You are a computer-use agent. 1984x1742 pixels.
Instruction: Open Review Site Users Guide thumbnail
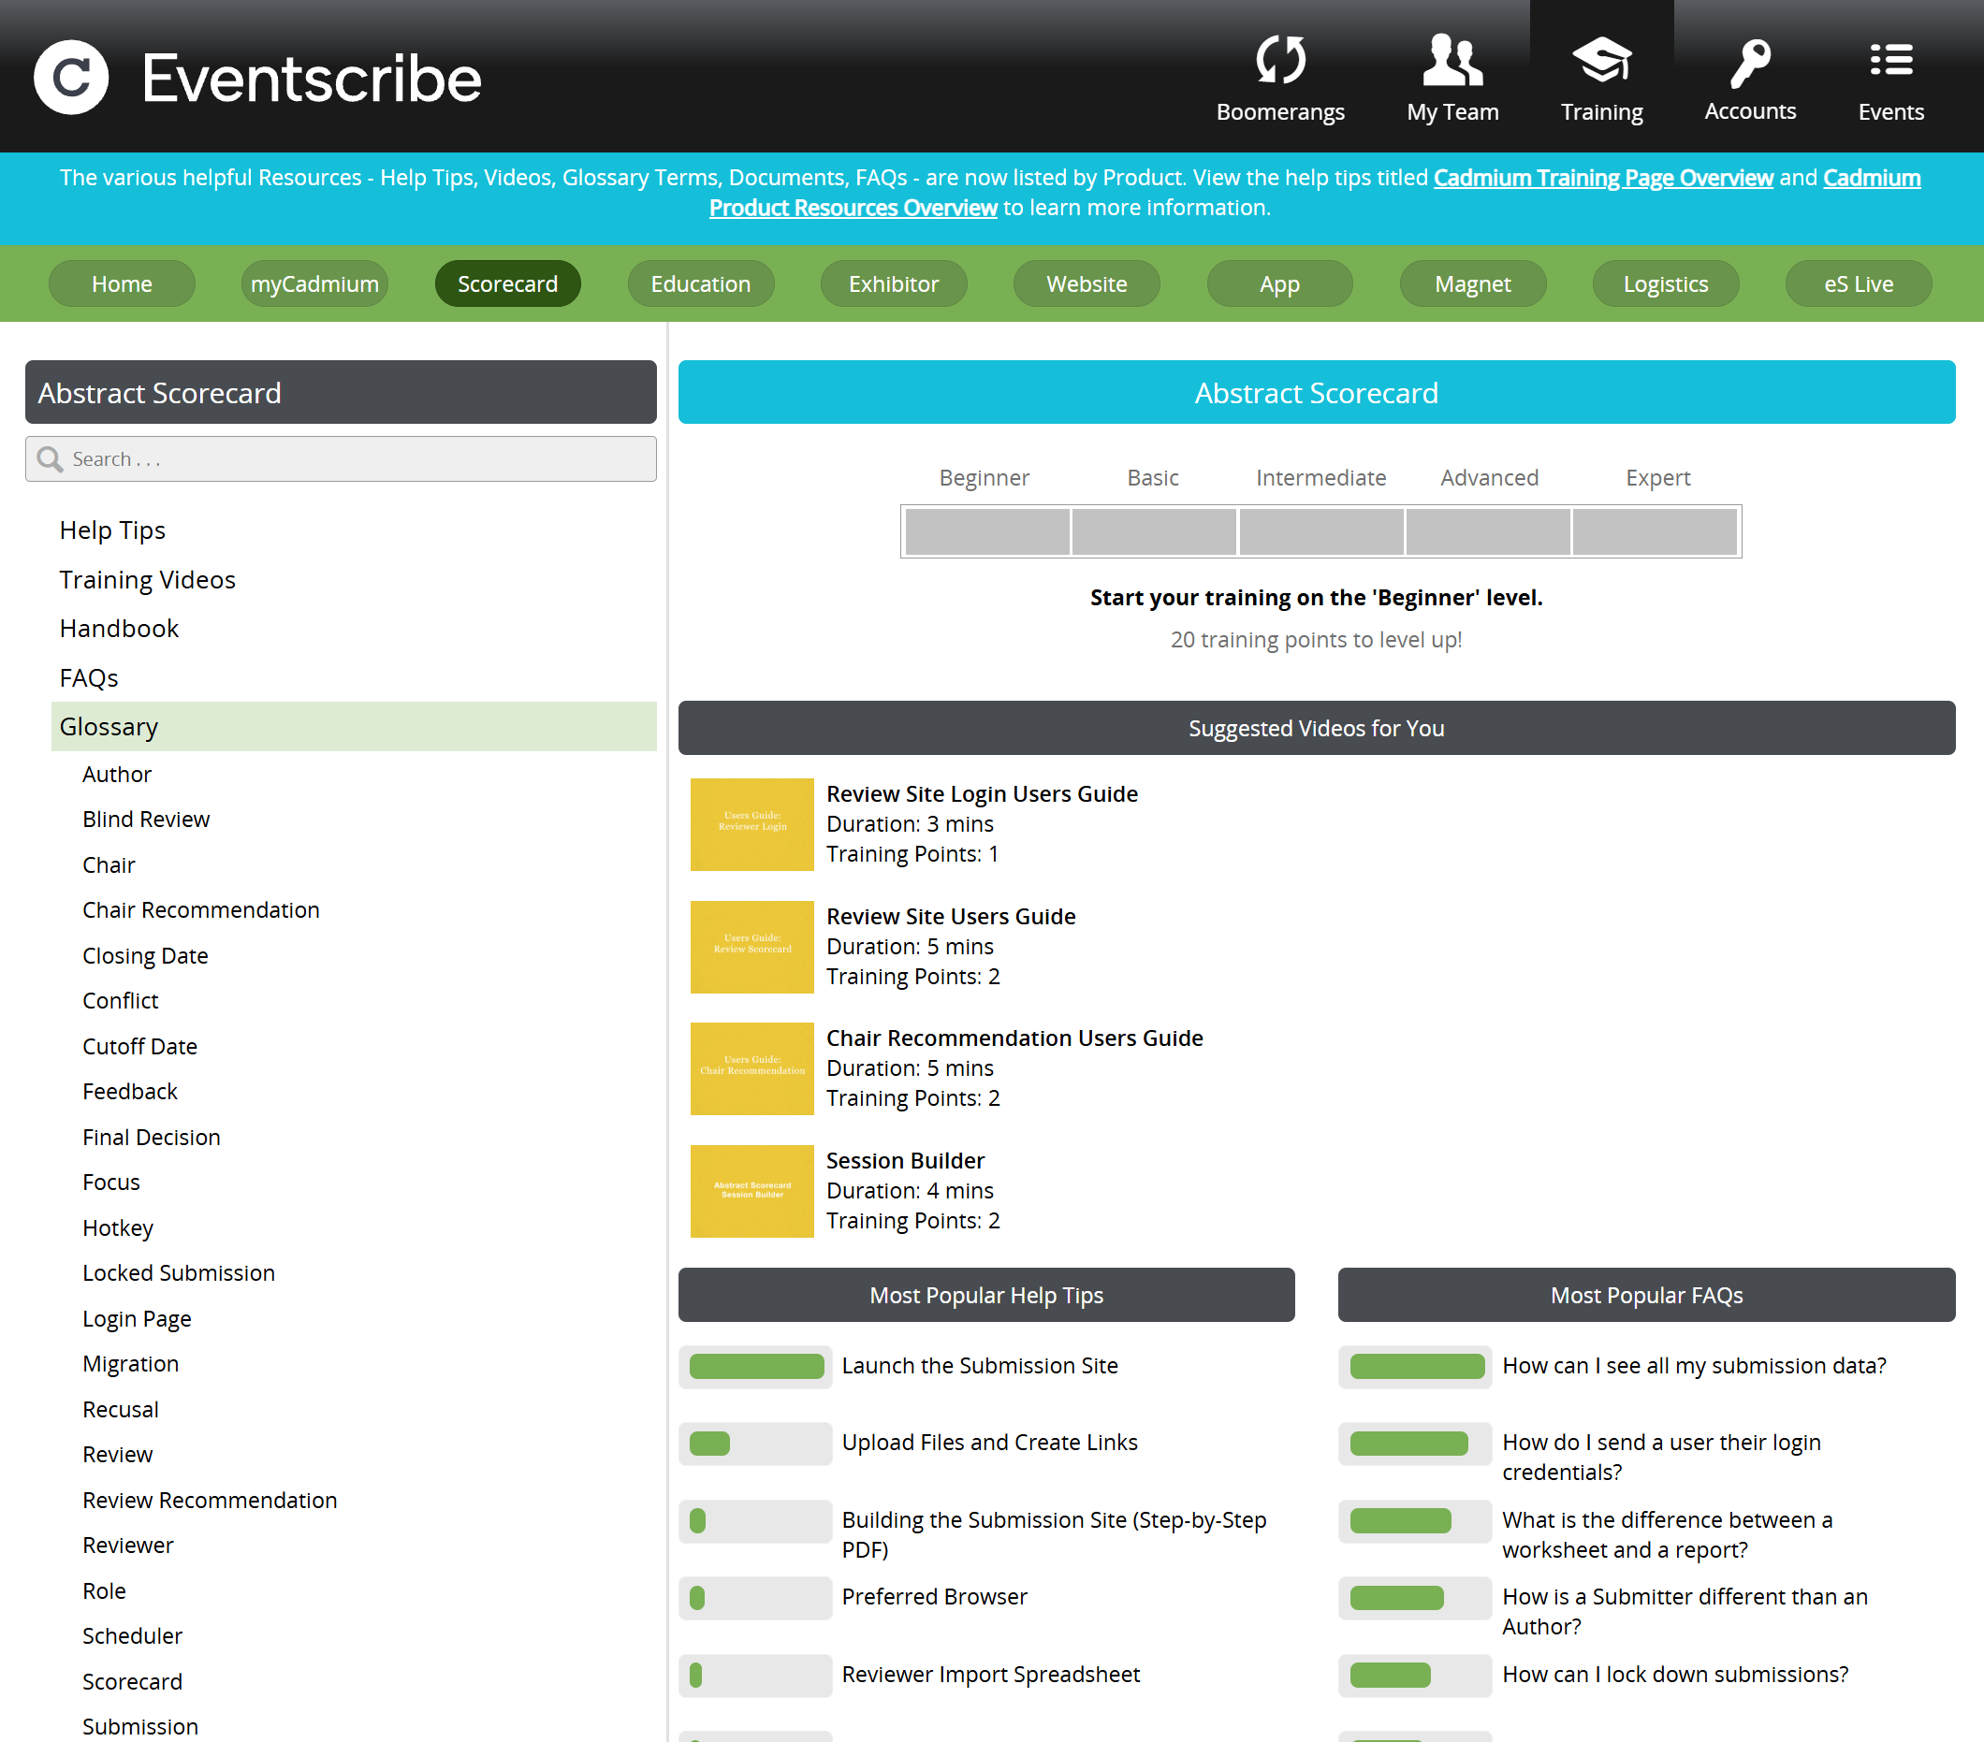click(x=752, y=946)
